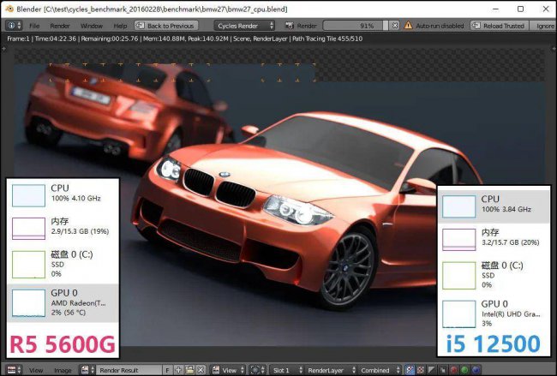
Task: Click the 'Mem:140.88M, Peak:140.92M' status text
Action: 186,39
